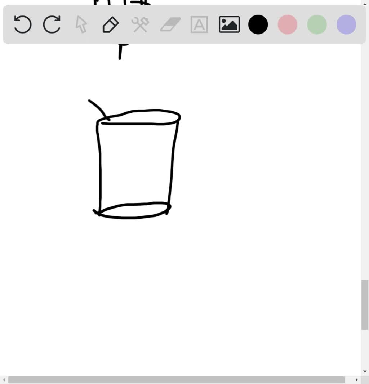Choose the purple color swatch

tap(346, 24)
